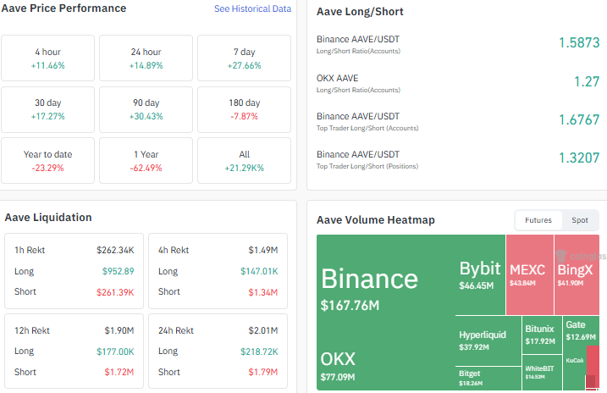The width and height of the screenshot is (607, 393).
Task: Click the Aave Long/Short heading
Action: [360, 12]
